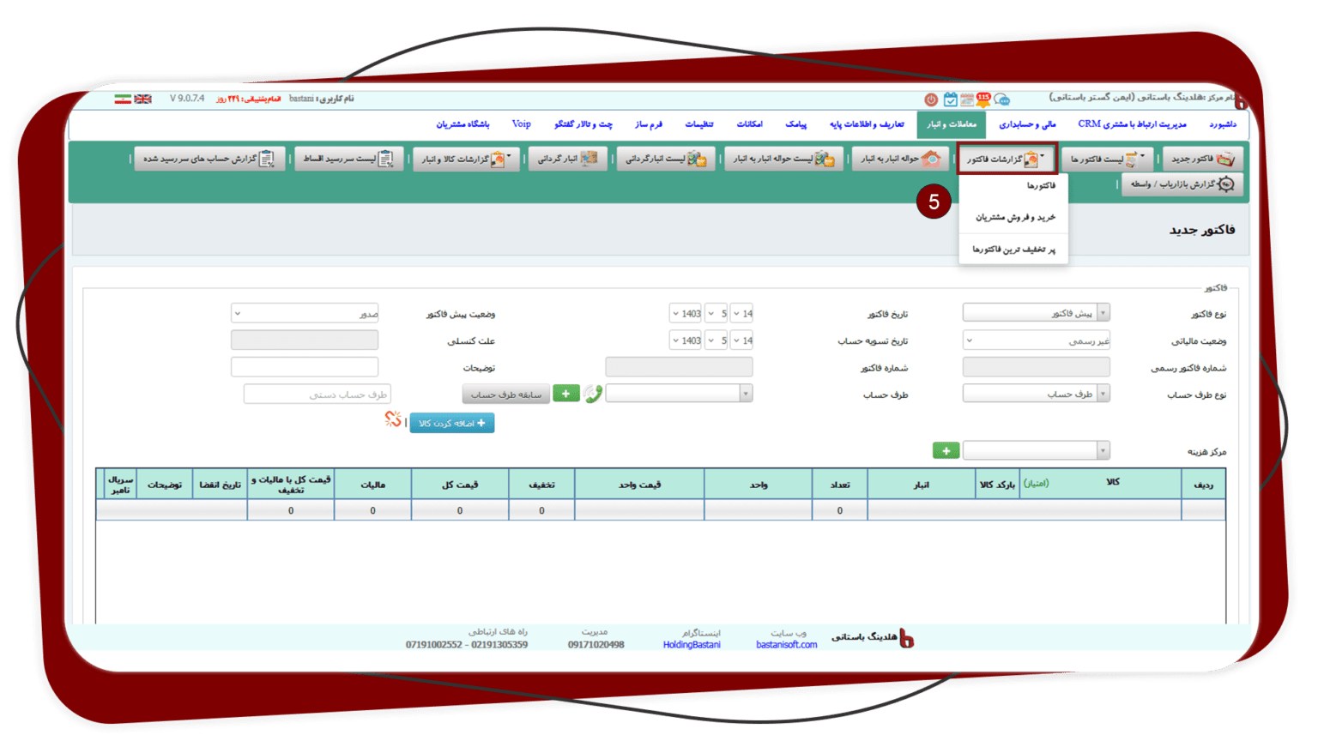Open Voip tab
Image resolution: width=1318 pixels, height=741 pixels.
pos(521,124)
